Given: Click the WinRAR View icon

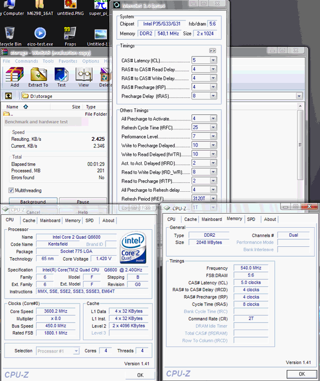Looking at the screenshot, I should click(83, 77).
